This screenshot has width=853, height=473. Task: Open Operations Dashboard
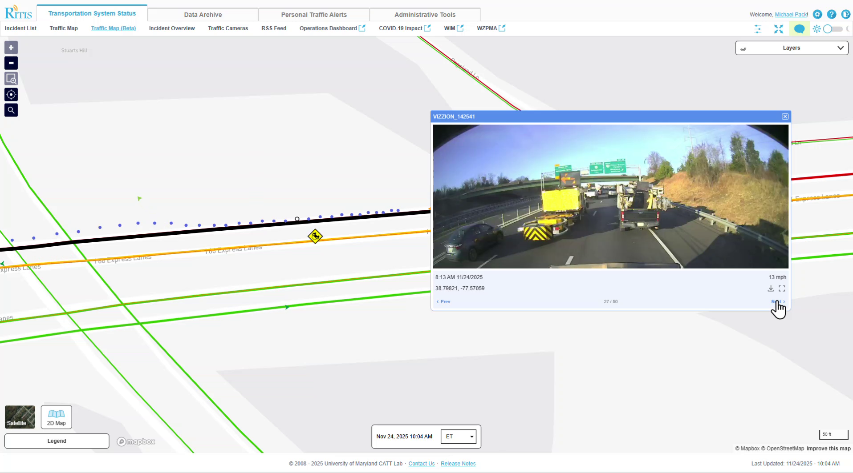coord(328,28)
